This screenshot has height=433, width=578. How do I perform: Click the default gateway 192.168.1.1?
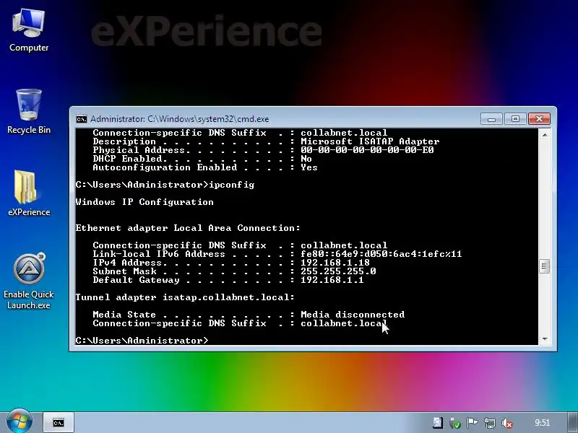(332, 280)
